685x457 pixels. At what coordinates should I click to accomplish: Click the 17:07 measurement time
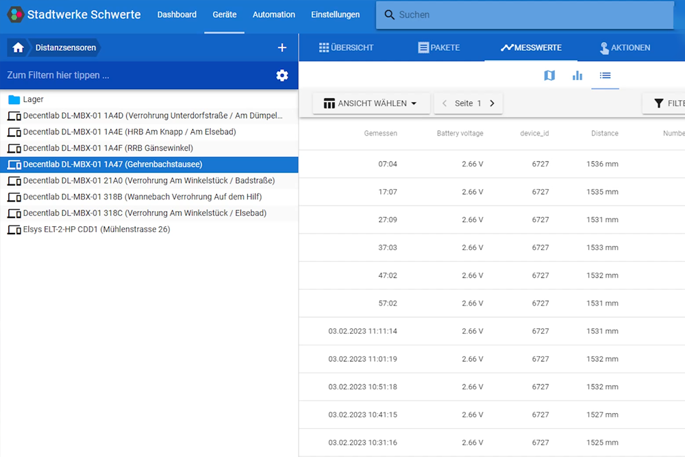[x=388, y=192]
